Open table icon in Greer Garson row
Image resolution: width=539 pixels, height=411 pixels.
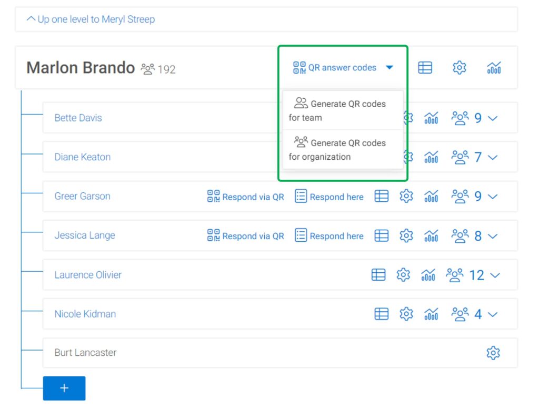381,197
